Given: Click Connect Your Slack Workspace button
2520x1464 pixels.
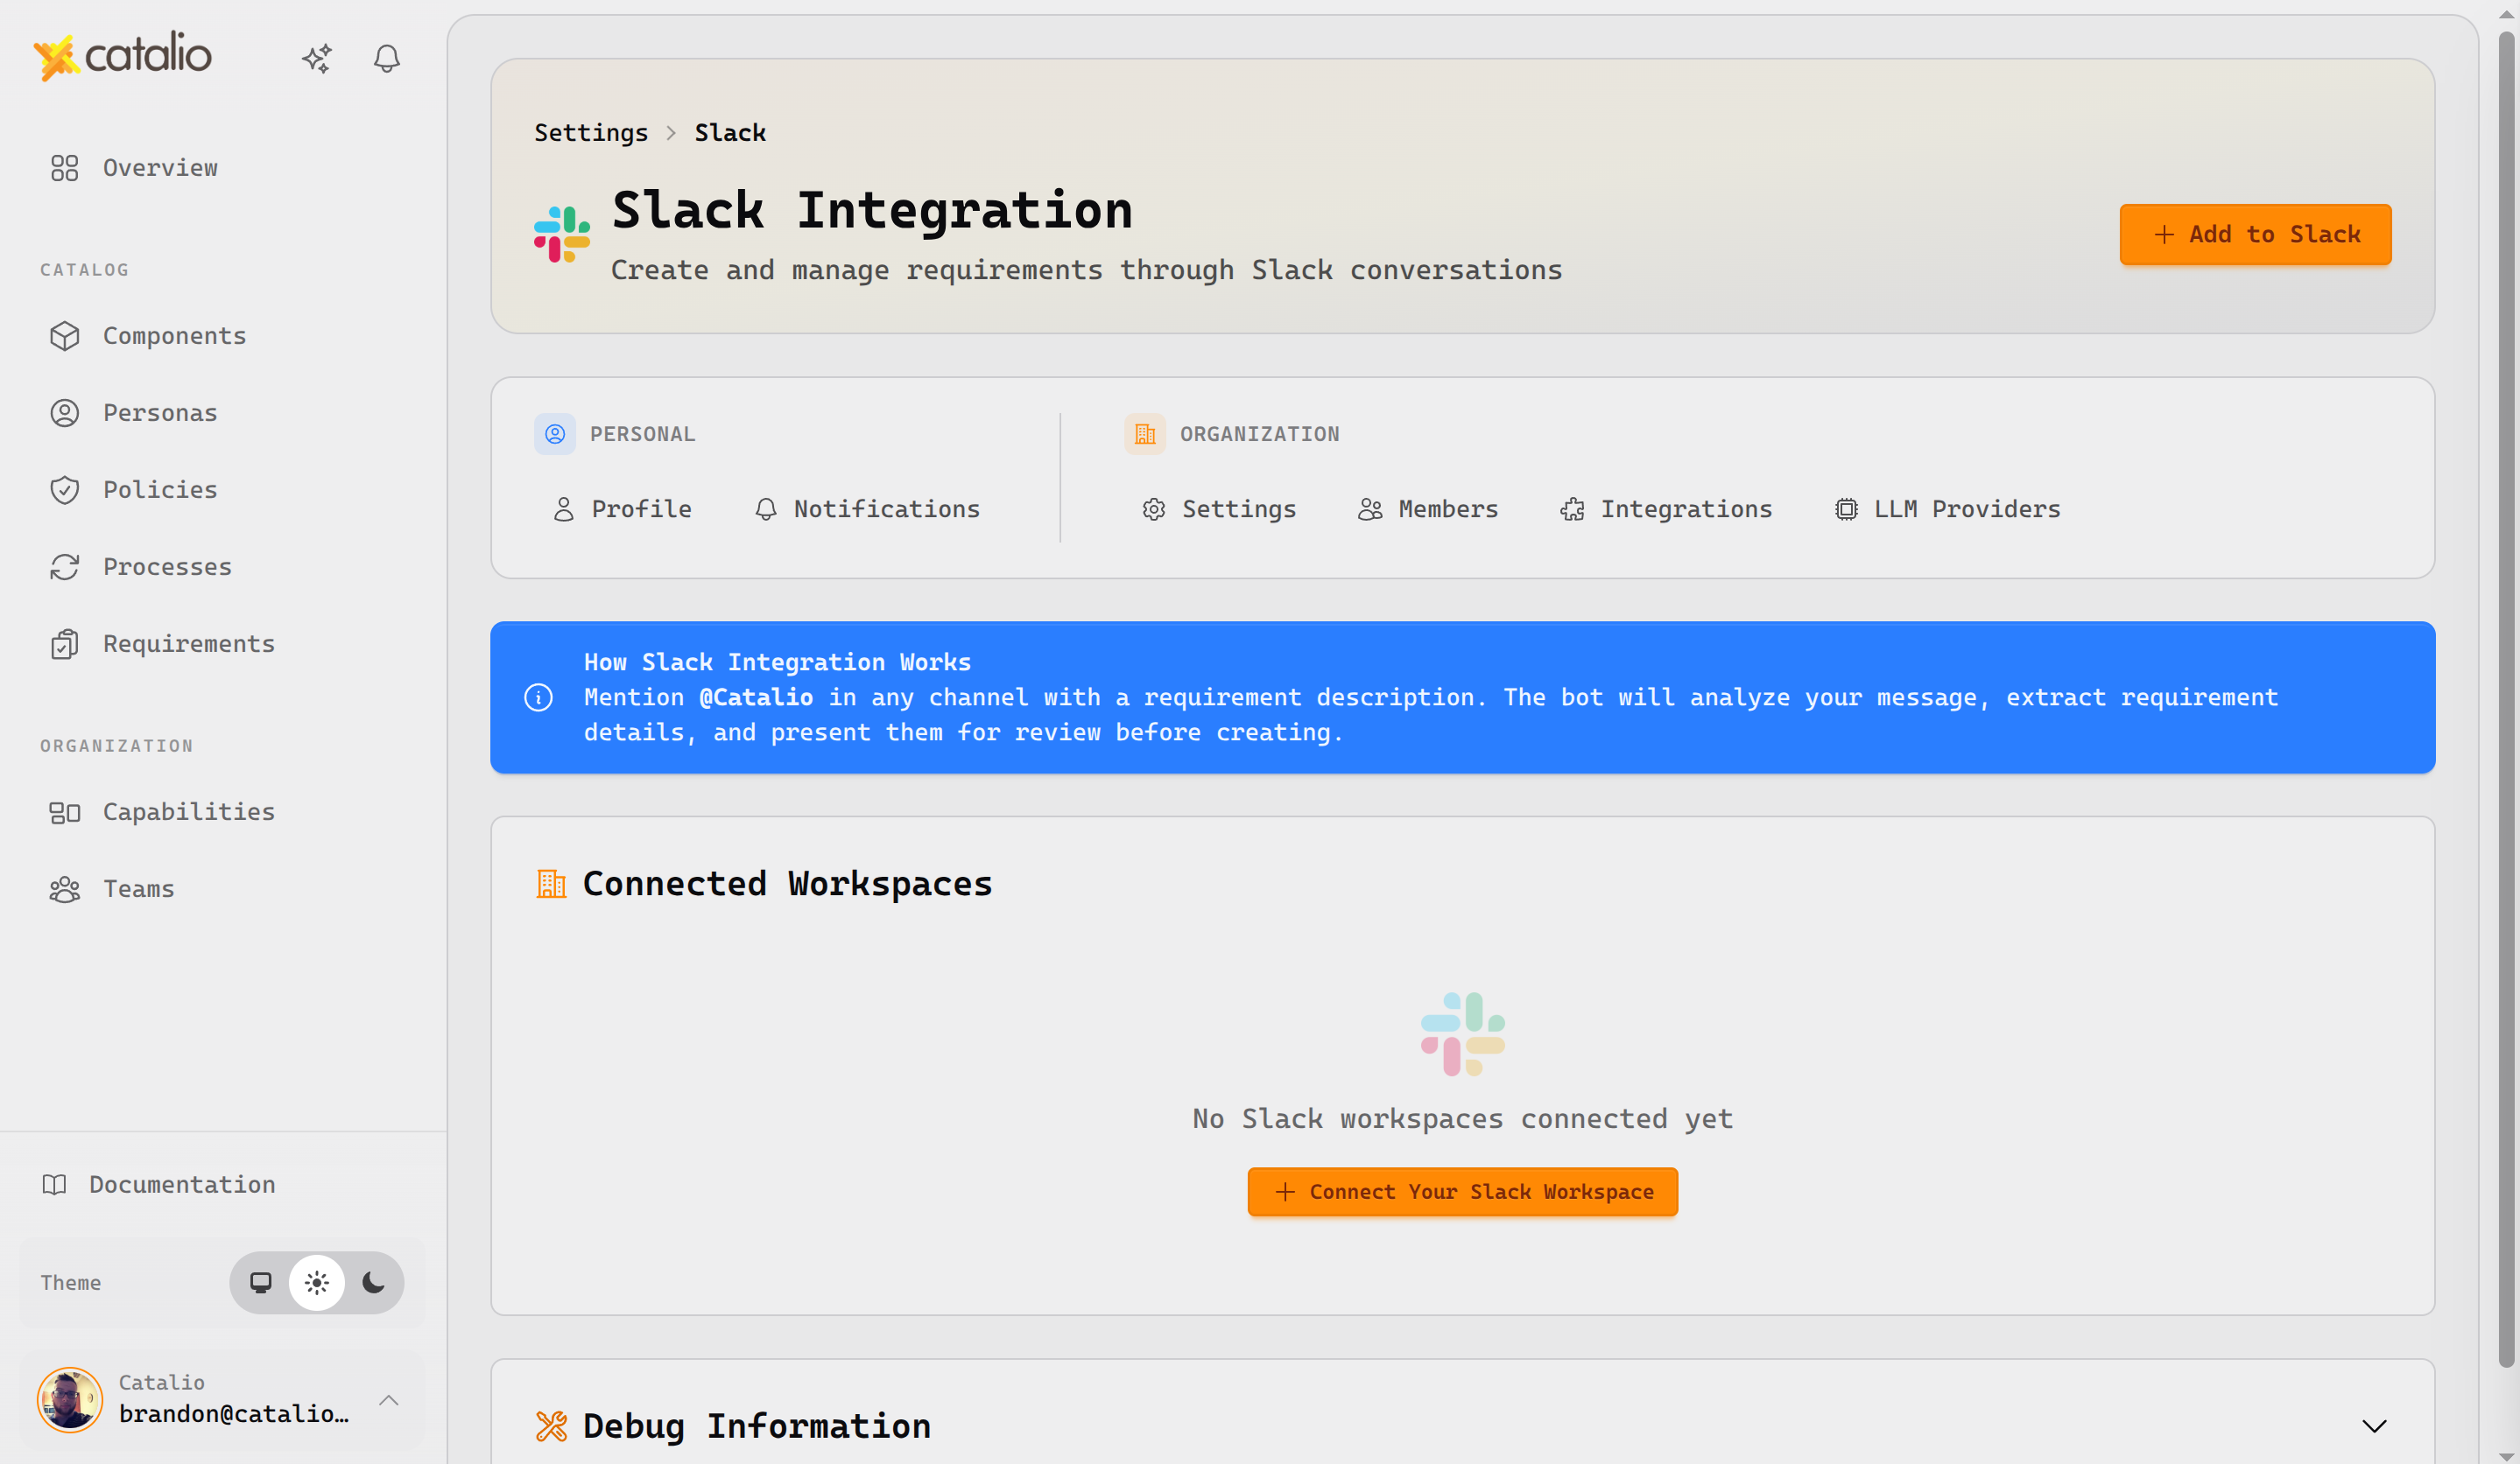Looking at the screenshot, I should tap(1462, 1191).
